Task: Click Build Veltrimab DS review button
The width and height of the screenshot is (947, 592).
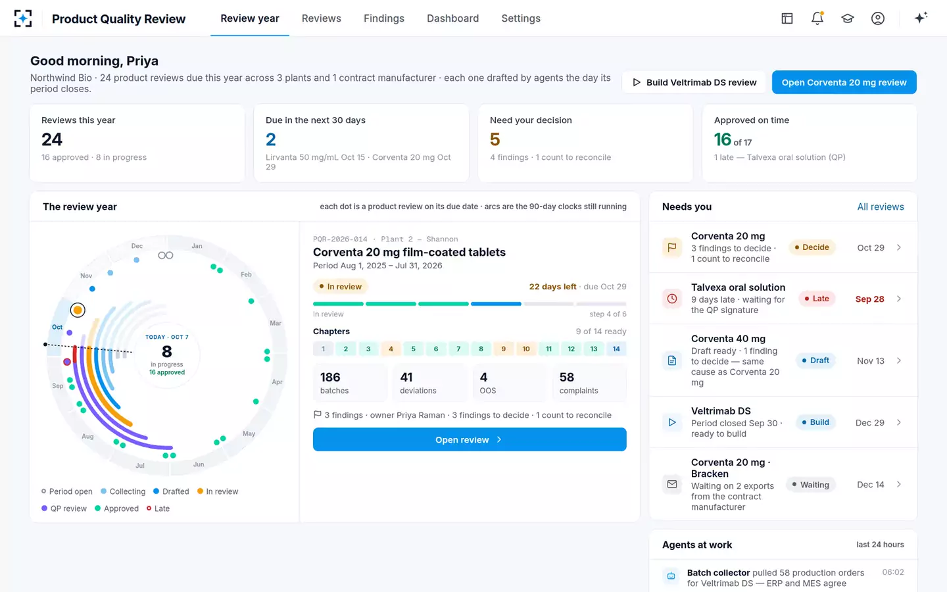Action: coord(694,82)
